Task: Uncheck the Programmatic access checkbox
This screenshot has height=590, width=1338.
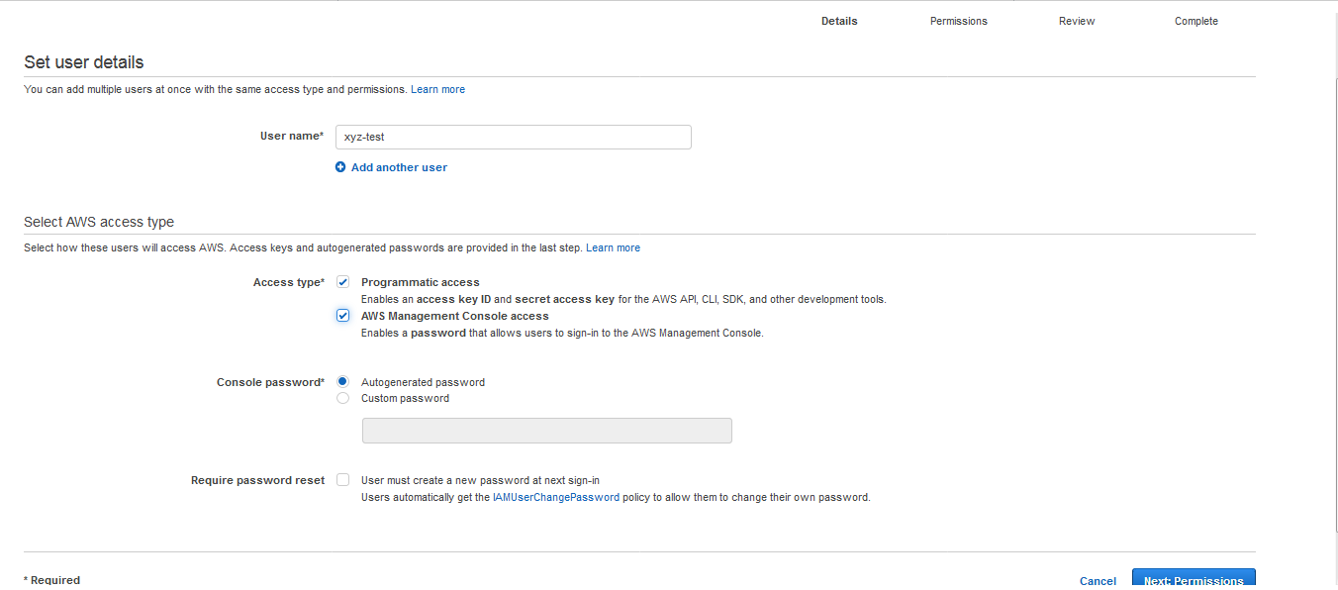Action: (x=342, y=282)
